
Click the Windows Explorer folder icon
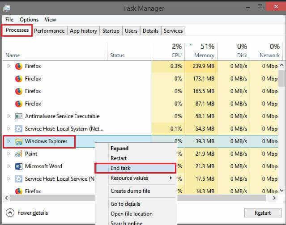pyautogui.click(x=19, y=141)
